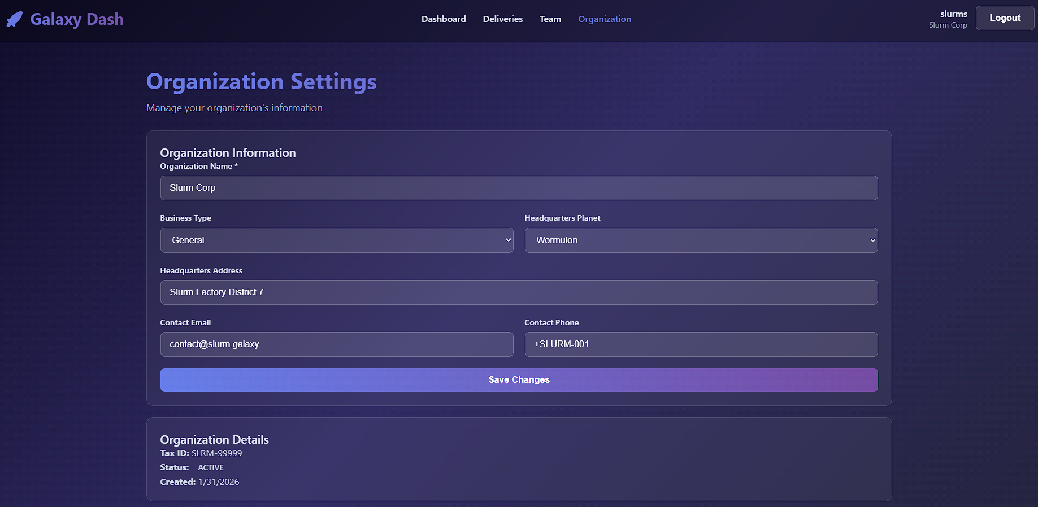The image size is (1038, 507).
Task: Save changes to the organization
Action: [519, 380]
